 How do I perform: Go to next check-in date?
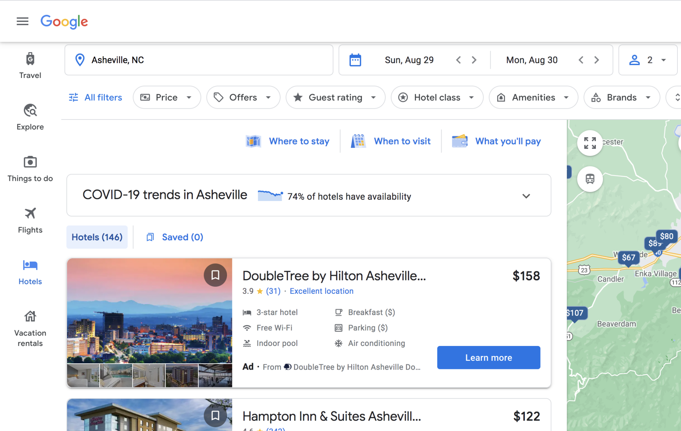[474, 60]
